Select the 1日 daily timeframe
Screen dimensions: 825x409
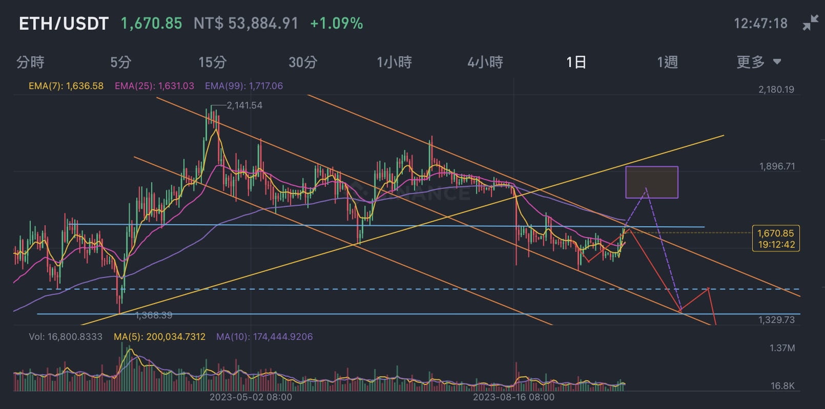click(576, 62)
